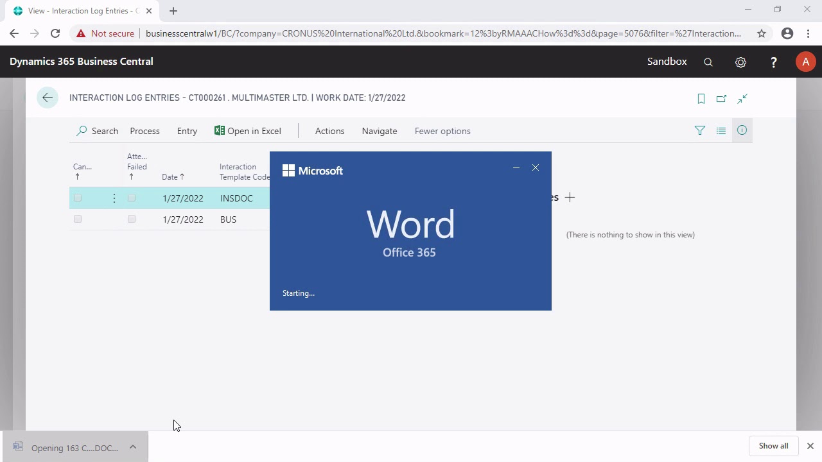Viewport: 822px width, 462px height.
Task: Click the collapse page arrows icon
Action: click(742, 98)
